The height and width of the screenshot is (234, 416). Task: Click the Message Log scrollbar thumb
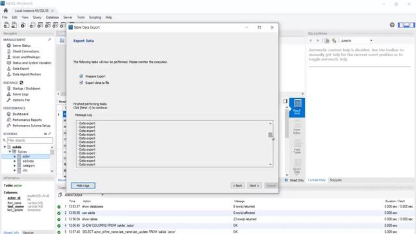click(x=270, y=135)
